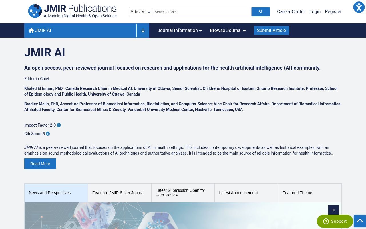Viewport: 366px width, 229px height.
Task: Select the News and Perspectives tab
Action: [56, 193]
